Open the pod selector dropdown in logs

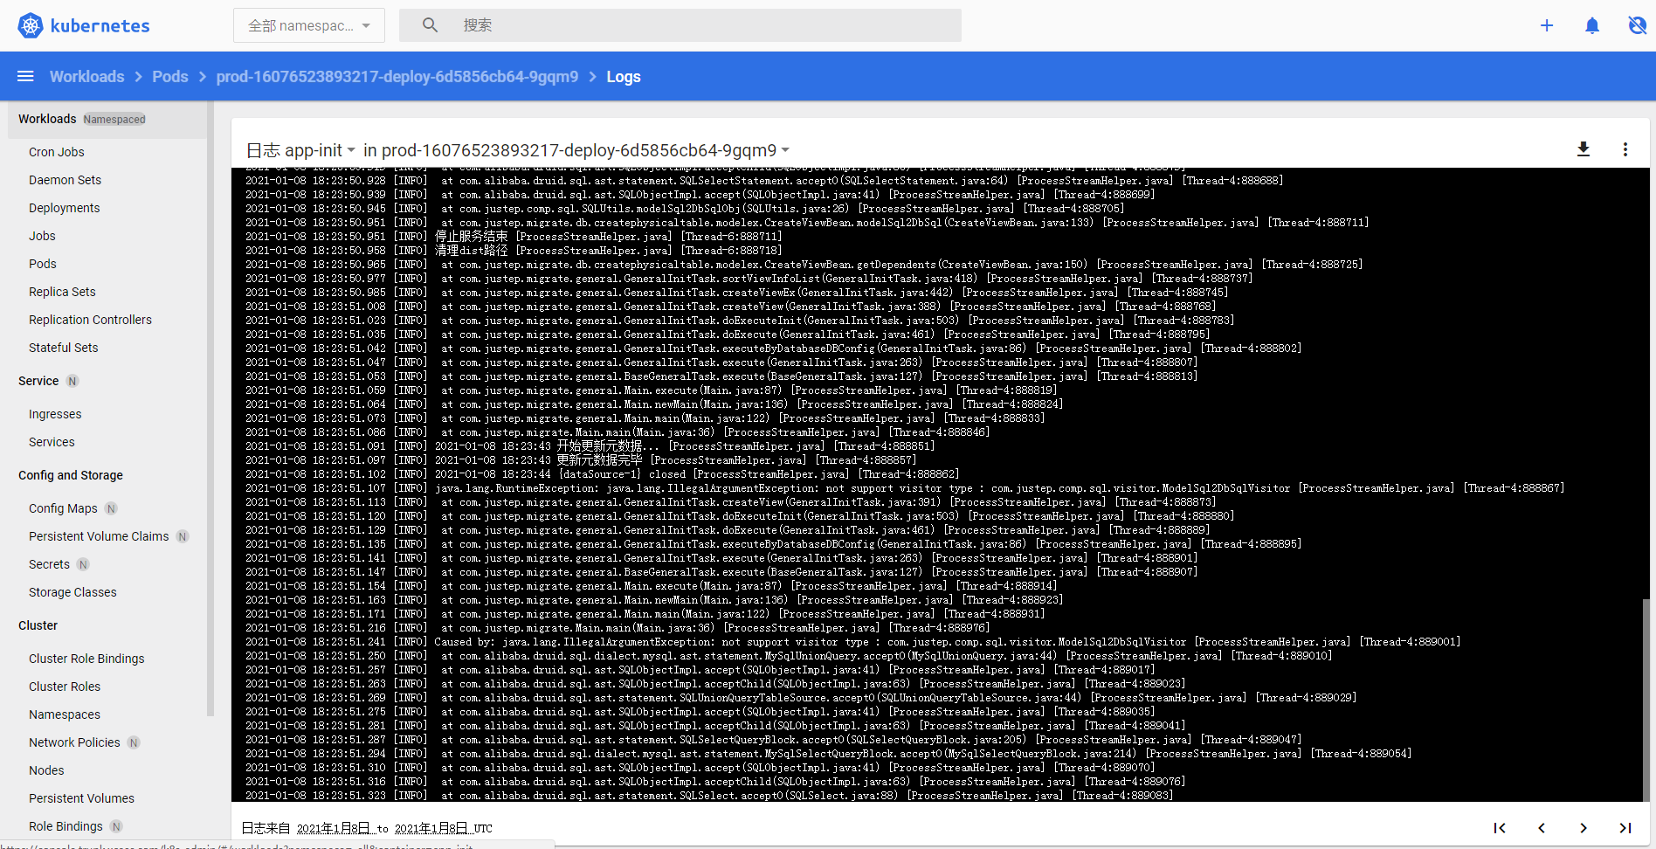tap(585, 150)
